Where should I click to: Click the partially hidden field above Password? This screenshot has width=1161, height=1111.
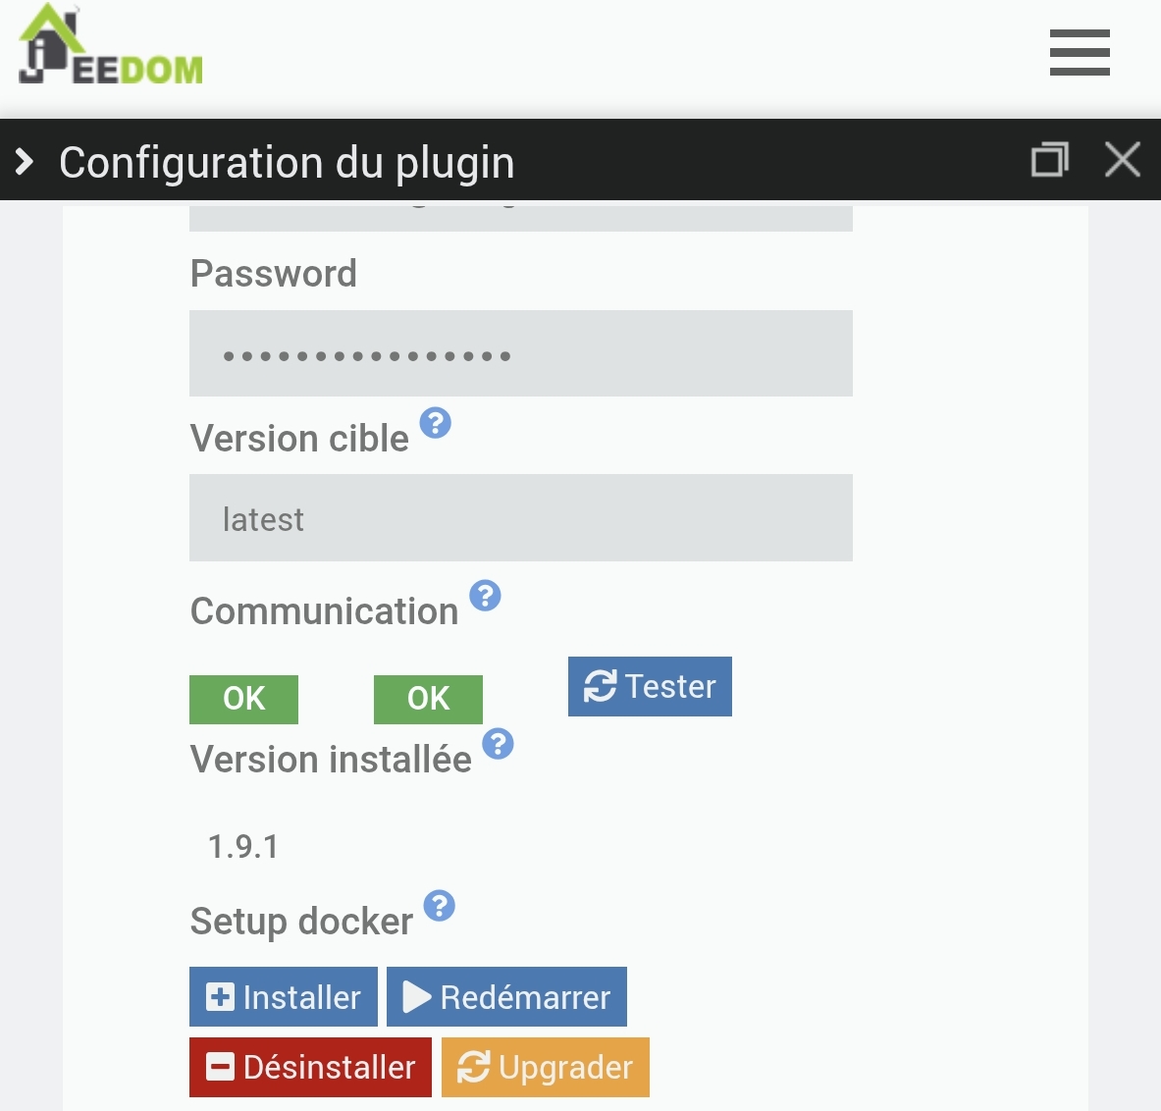[520, 218]
